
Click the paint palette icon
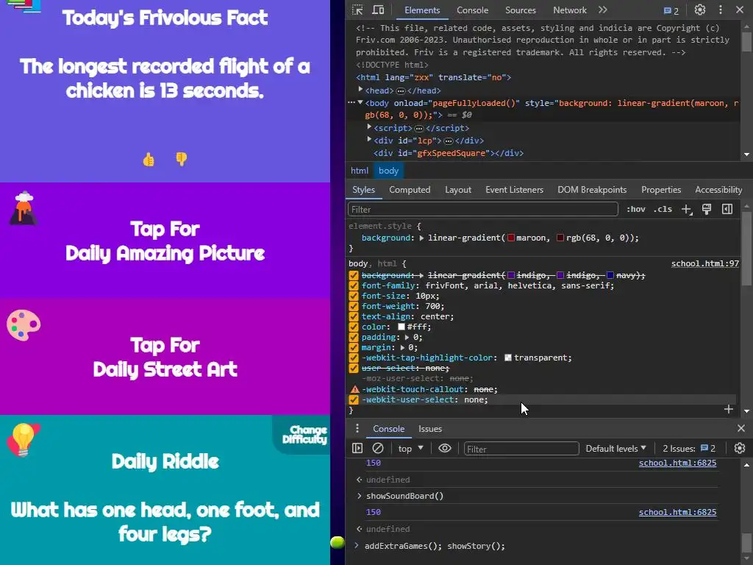tap(24, 324)
